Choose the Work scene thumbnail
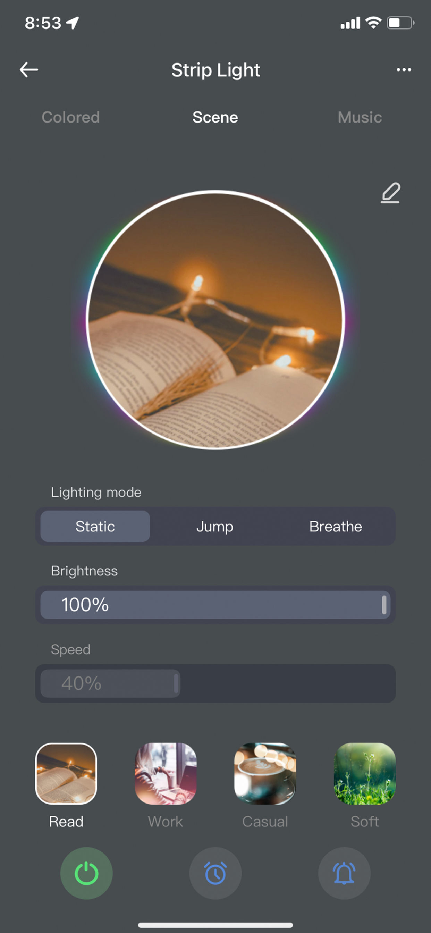 [x=166, y=774]
